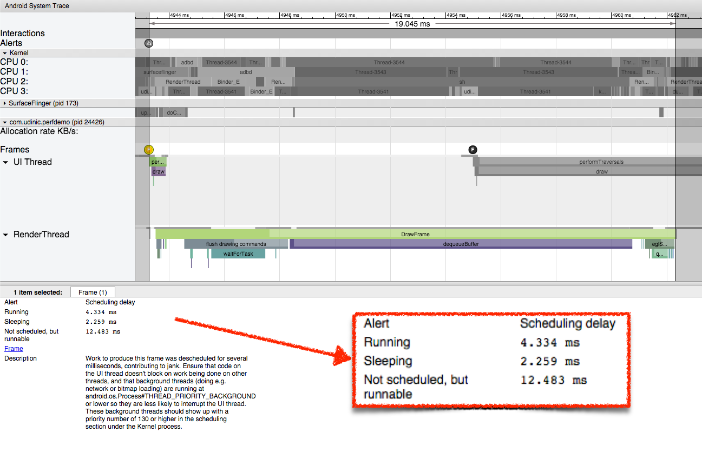The height and width of the screenshot is (459, 702).
Task: Select the waitForTask slice
Action: tap(238, 254)
